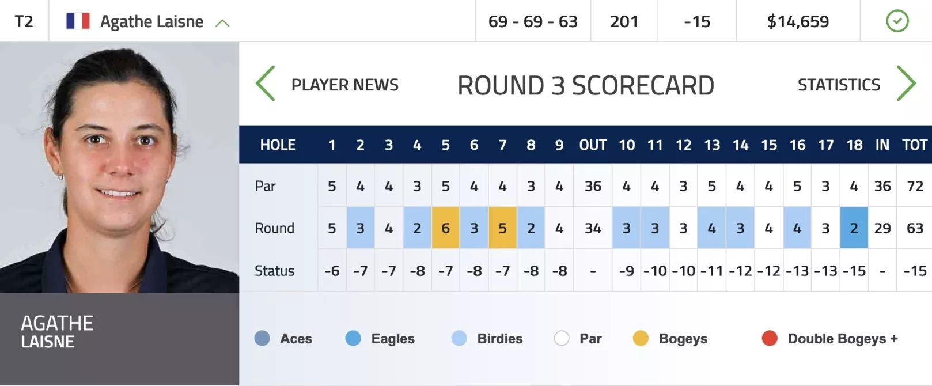The width and height of the screenshot is (932, 386).
Task: Click the red Double Bogeys legend dot
Action: pos(770,338)
